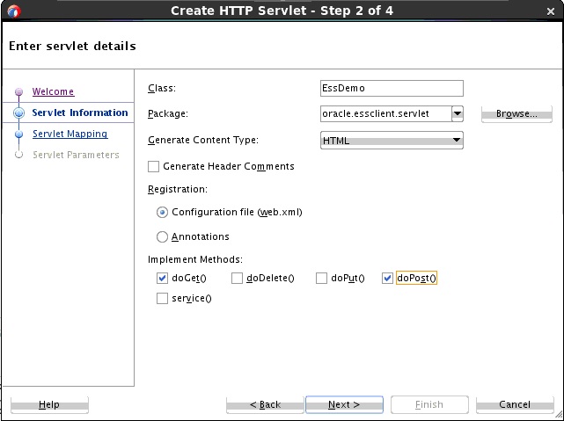Click into the Package combo box text
564x421 pixels.
(385, 114)
